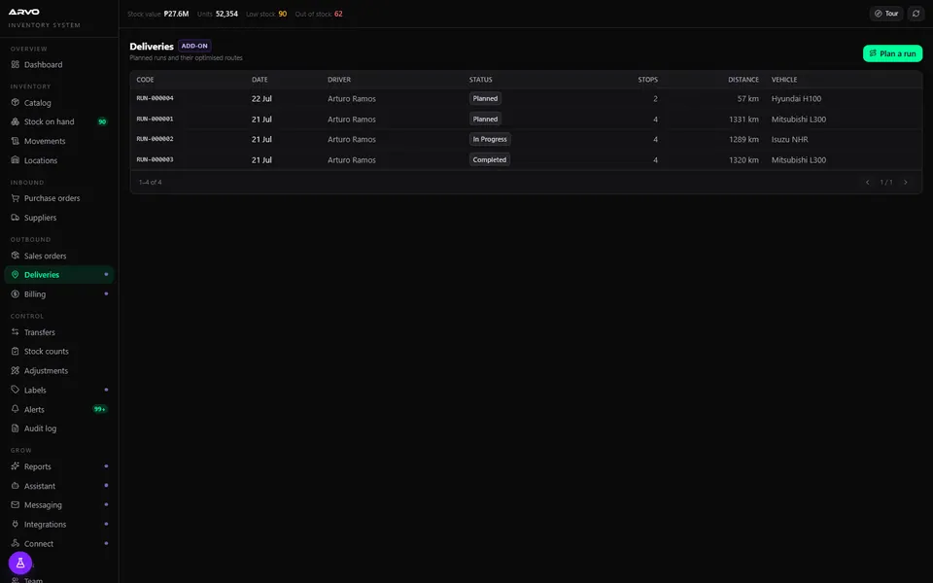Open run RUN-000001

point(526,119)
